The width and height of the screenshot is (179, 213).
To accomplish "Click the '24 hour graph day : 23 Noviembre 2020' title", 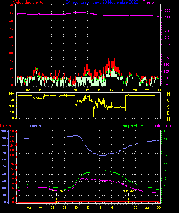I will [x=102, y=2].
